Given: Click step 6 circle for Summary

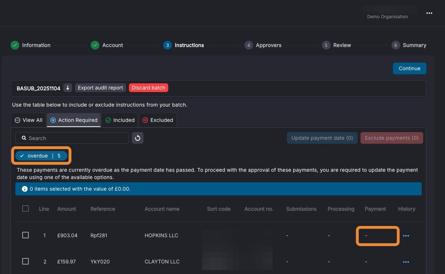Looking at the screenshot, I should coord(395,45).
